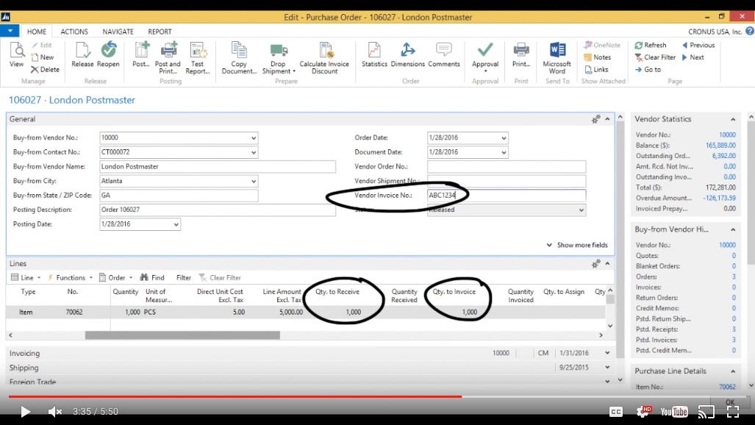Show more fields in General
Image resolution: width=755 pixels, height=425 pixels.
[577, 245]
